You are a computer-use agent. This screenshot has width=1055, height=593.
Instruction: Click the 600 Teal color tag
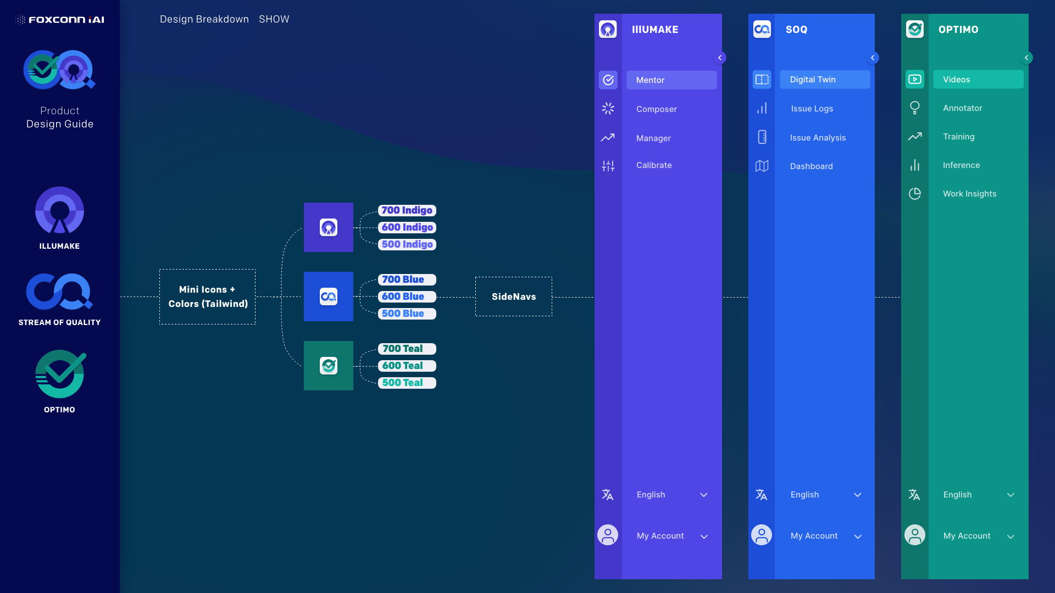coord(407,366)
